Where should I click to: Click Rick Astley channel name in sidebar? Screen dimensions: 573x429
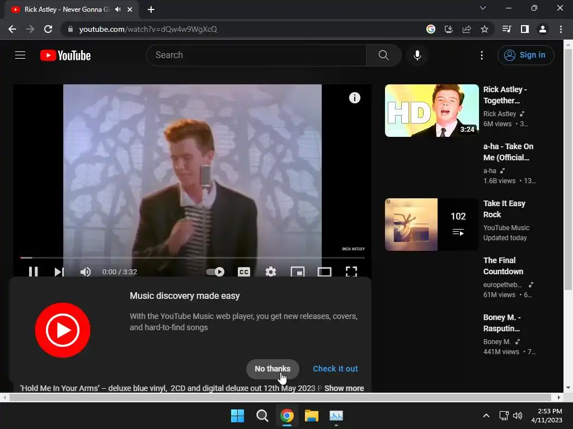pyautogui.click(x=500, y=114)
